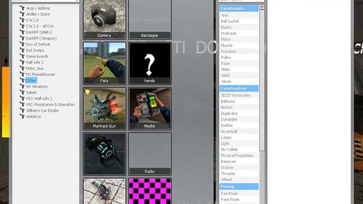
Task: Select the M2 Flamethrower category label
Action: 40,74
